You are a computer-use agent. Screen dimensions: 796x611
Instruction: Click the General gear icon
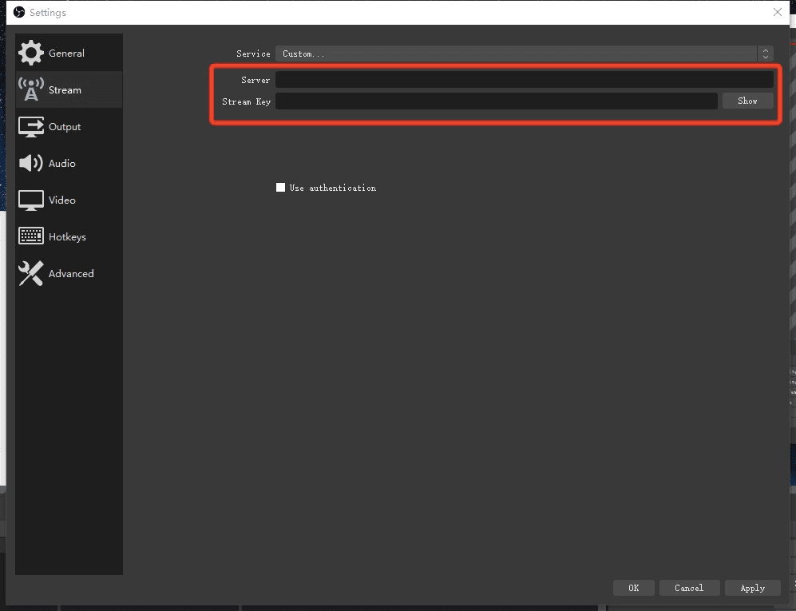click(x=31, y=54)
